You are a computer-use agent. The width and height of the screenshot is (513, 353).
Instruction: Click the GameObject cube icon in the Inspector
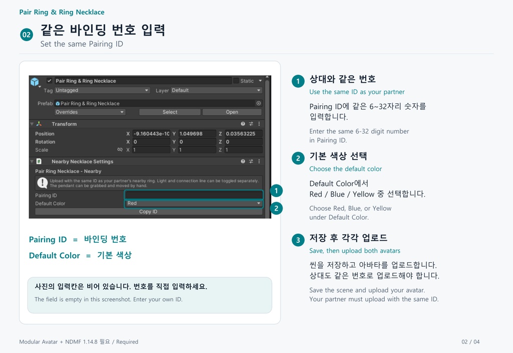(35, 82)
